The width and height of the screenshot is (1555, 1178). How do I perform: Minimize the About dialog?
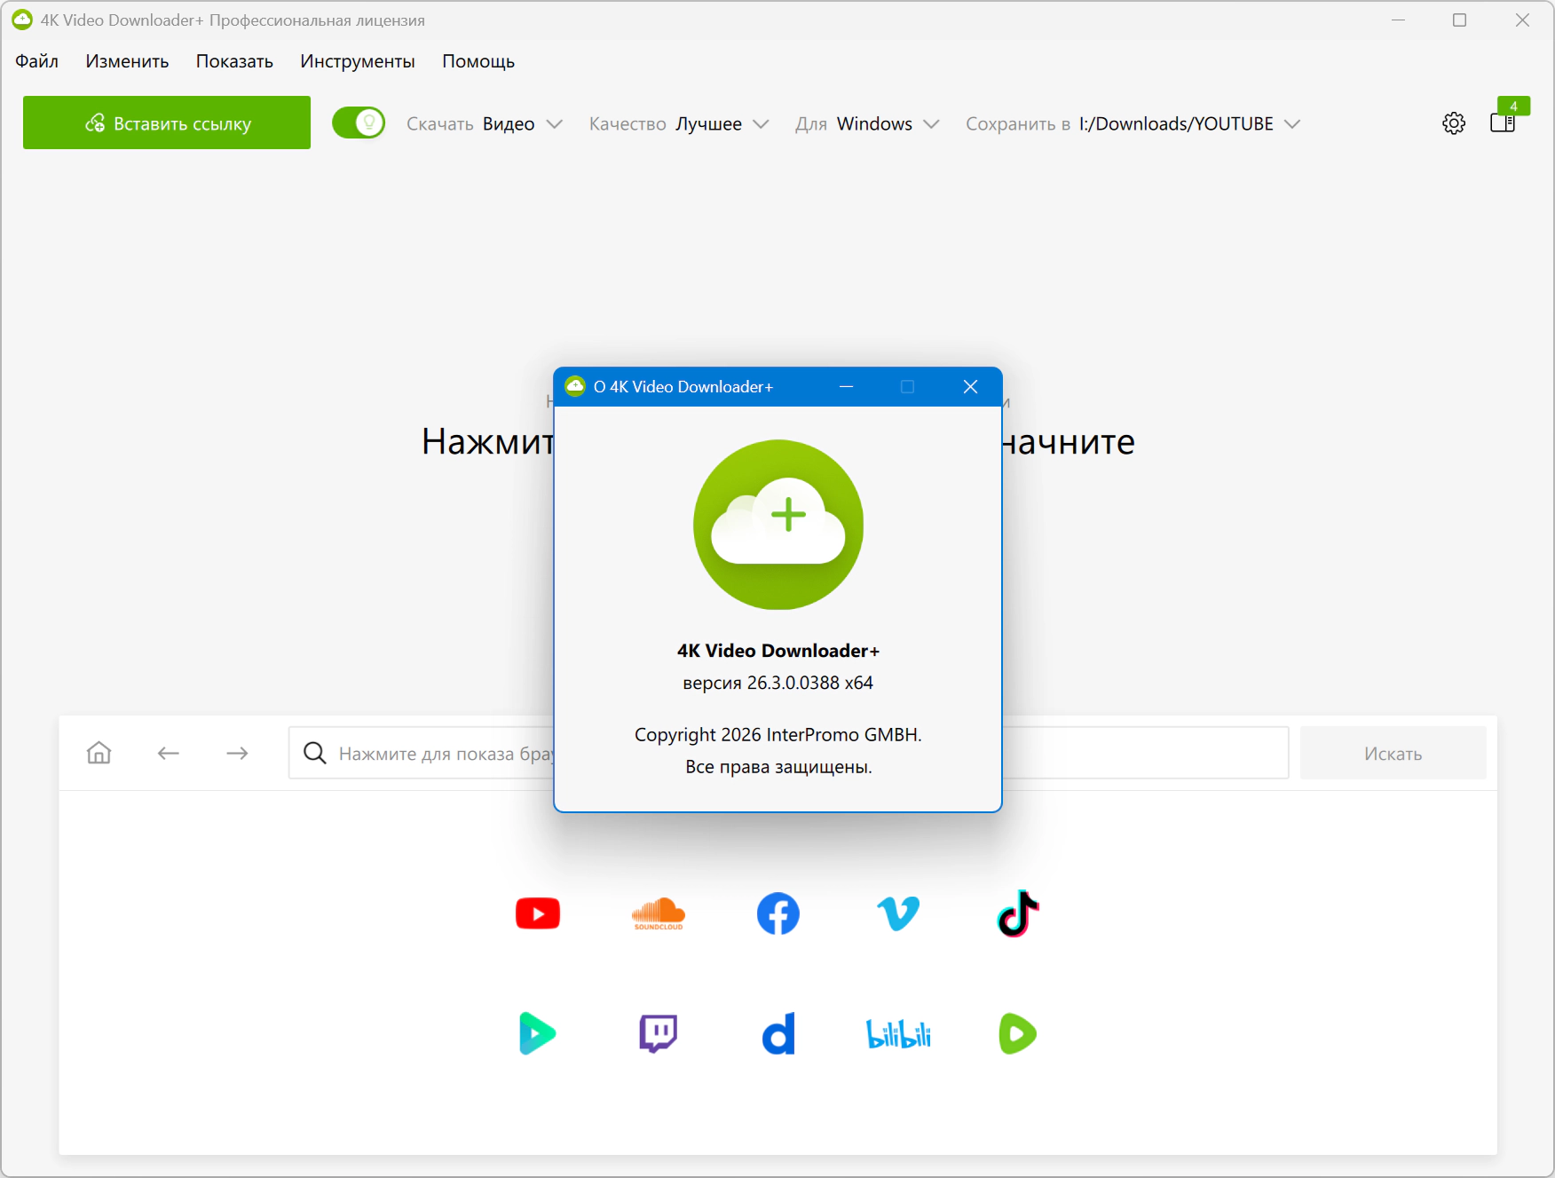click(x=846, y=386)
